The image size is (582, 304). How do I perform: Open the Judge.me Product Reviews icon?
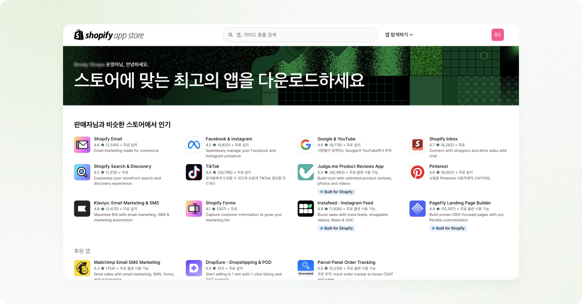pyautogui.click(x=306, y=172)
